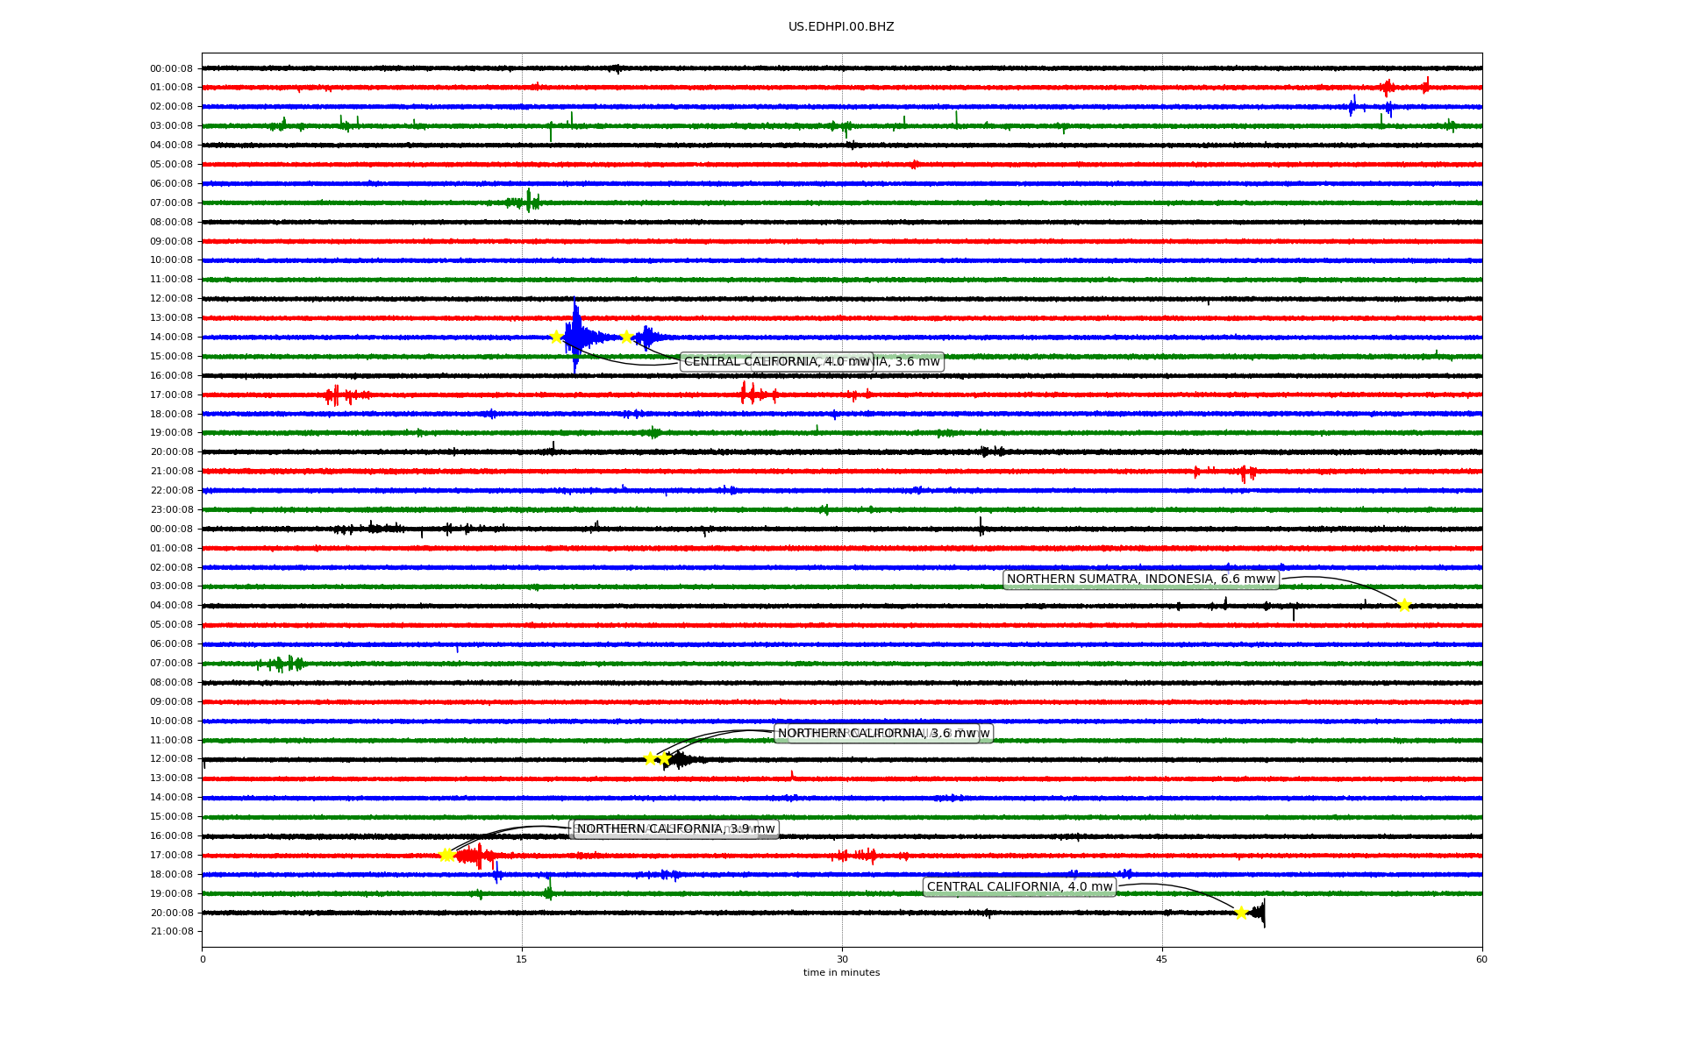Click the Northern California 3.6 mw annotation
Image resolution: width=1684 pixels, height=1052 pixels.
876,733
